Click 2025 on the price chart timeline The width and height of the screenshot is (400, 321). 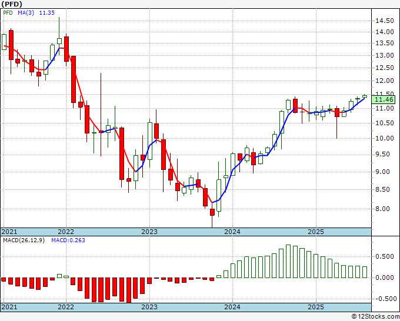(316, 232)
